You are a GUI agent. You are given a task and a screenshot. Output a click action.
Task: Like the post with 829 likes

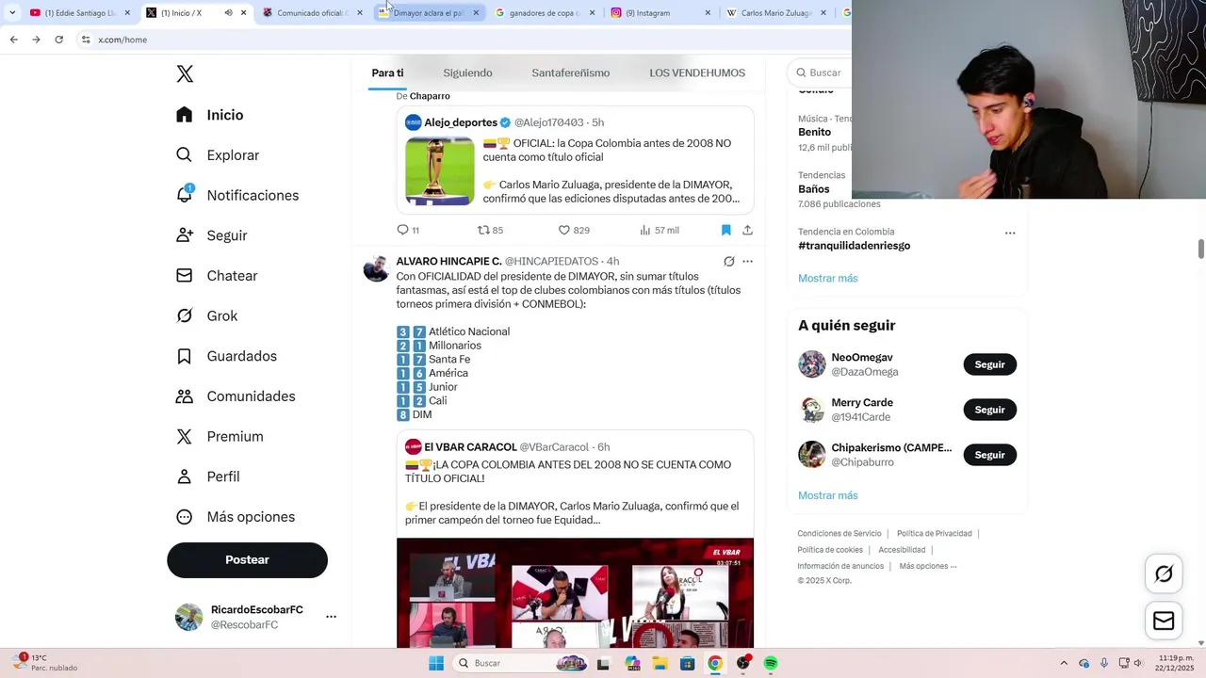(x=574, y=230)
